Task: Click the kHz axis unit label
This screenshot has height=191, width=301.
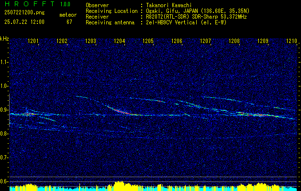Action: point(4,39)
